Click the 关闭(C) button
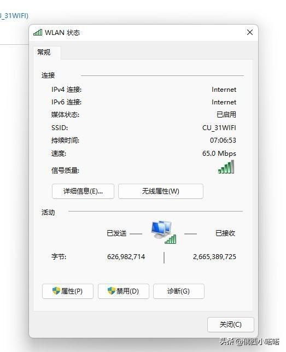The height and width of the screenshot is (352, 286). click(x=231, y=324)
